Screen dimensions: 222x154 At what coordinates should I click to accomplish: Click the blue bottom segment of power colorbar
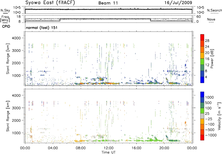[x=202, y=80]
